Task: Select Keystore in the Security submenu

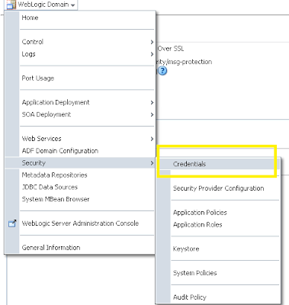Action: click(186, 249)
